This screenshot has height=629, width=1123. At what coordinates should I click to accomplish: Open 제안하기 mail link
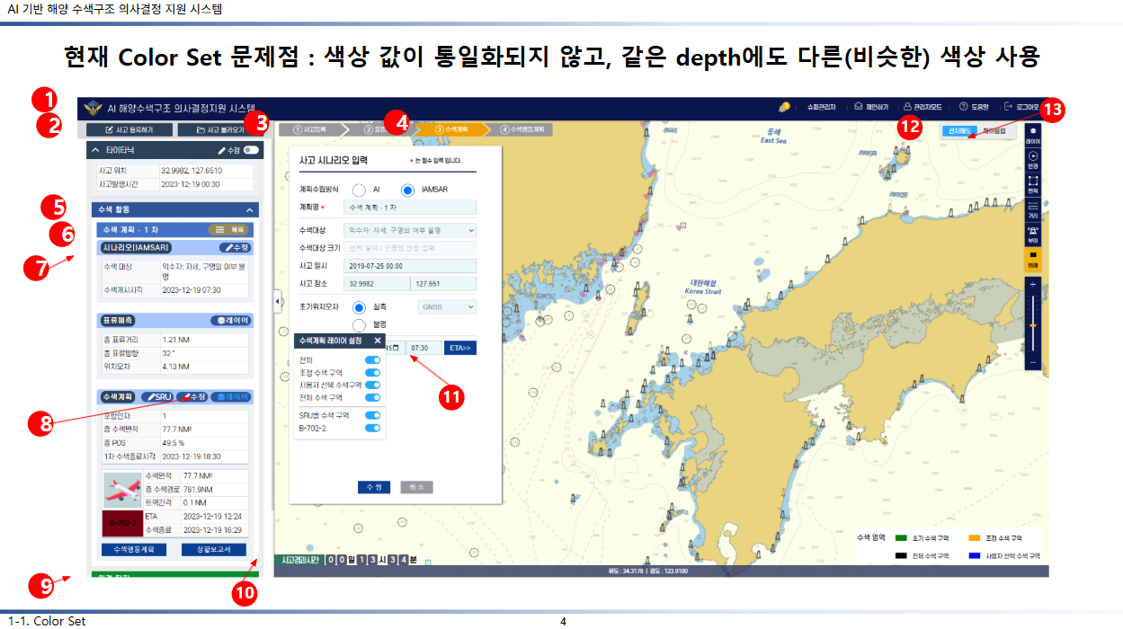click(871, 107)
